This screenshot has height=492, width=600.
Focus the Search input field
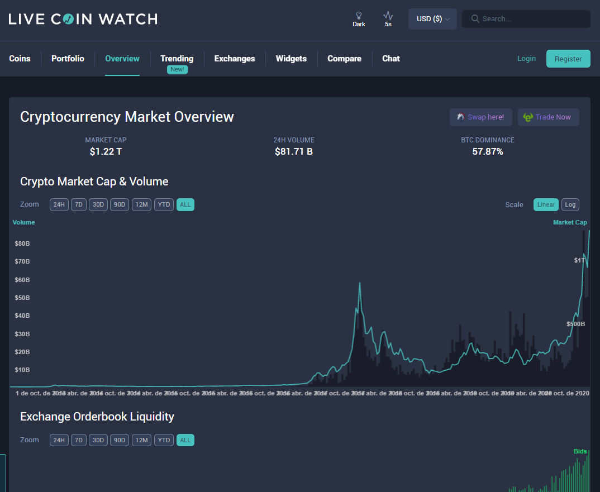[x=526, y=19]
